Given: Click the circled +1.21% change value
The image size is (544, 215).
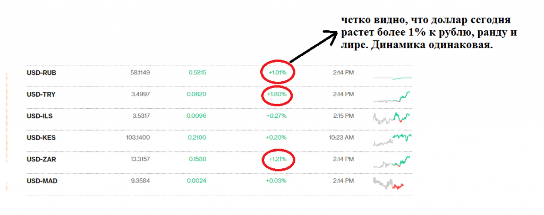Looking at the screenshot, I should coord(277,159).
